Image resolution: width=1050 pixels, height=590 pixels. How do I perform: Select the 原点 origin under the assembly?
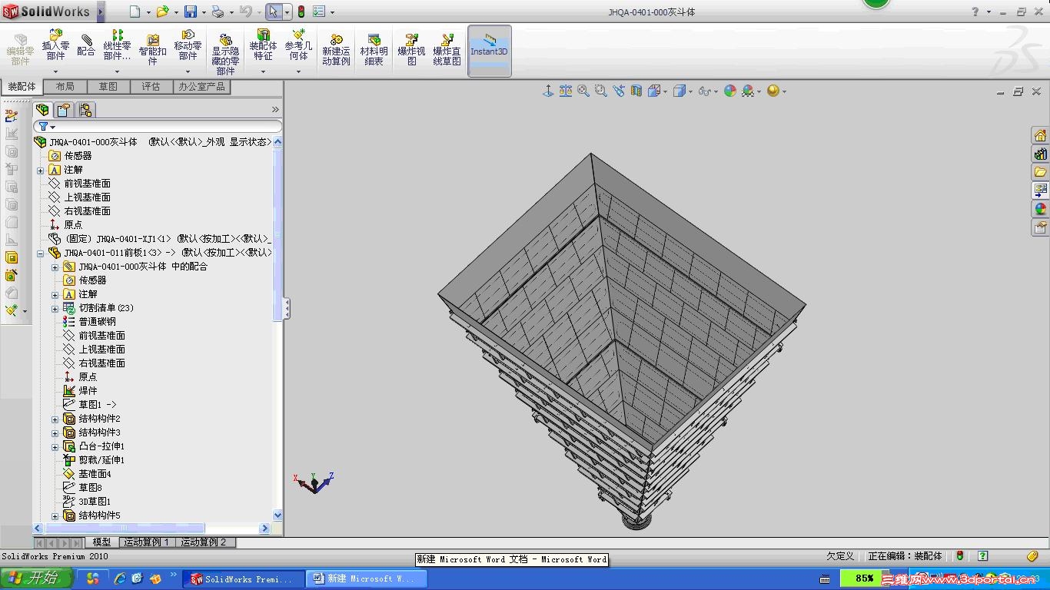point(73,225)
